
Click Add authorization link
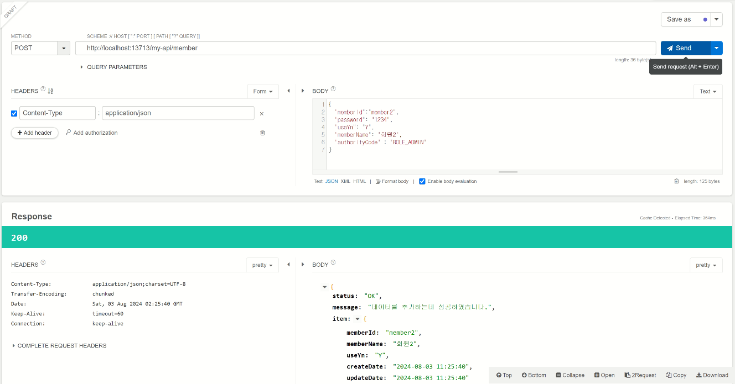coord(92,133)
